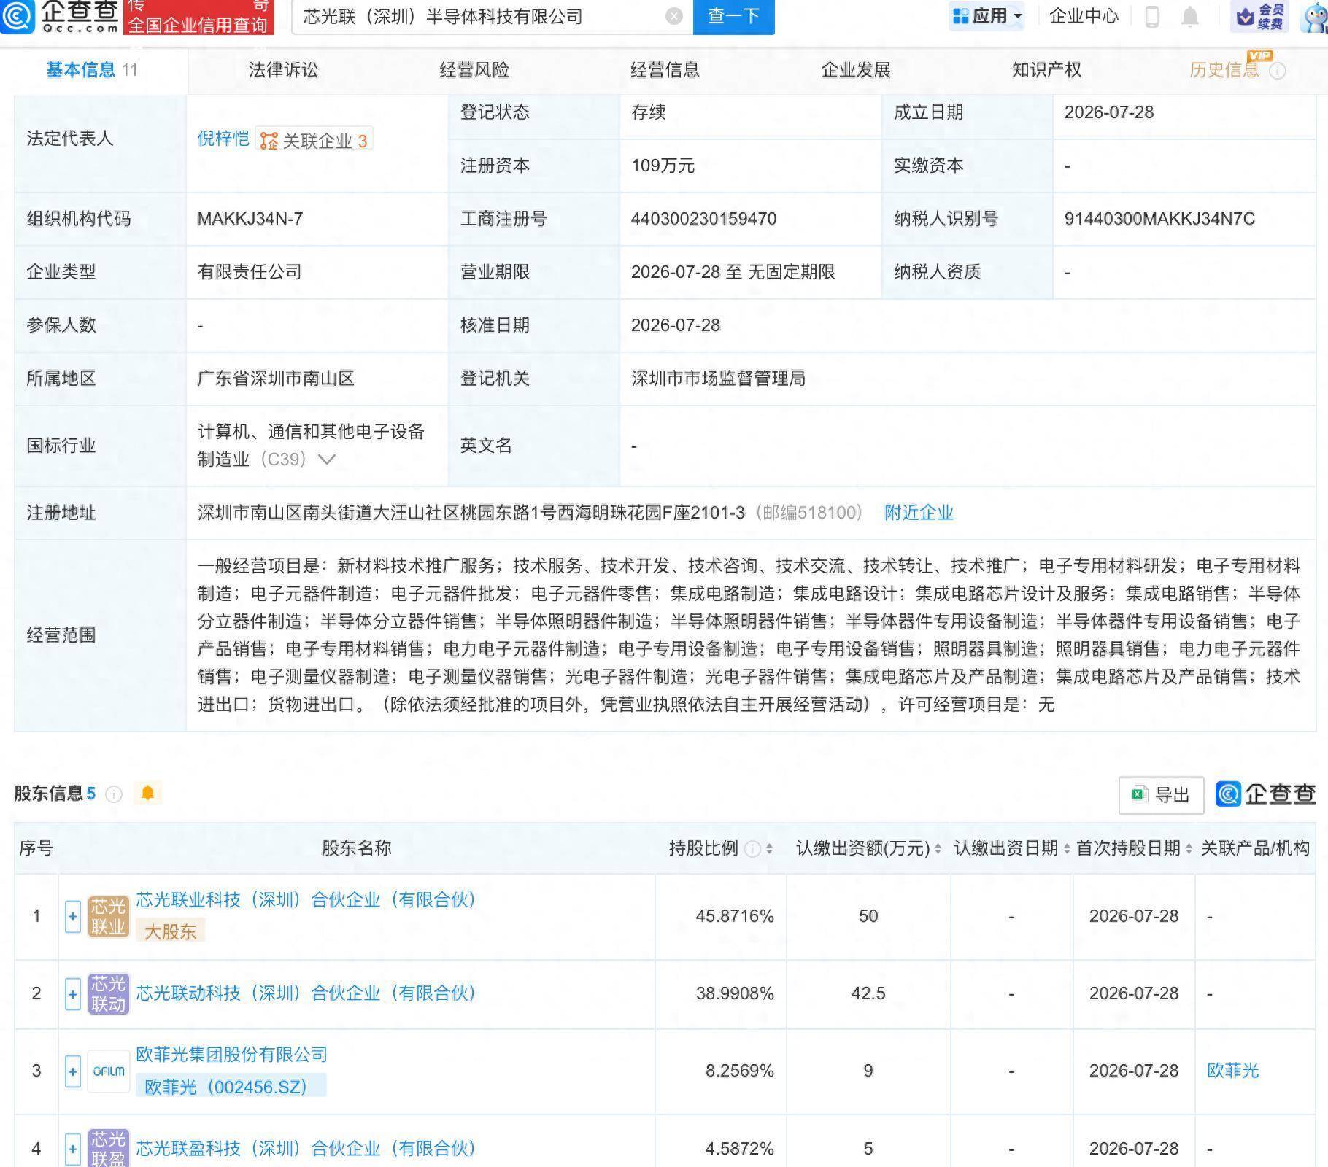
Task: Click 深圳市市场监督管理局 registration authority
Action: click(718, 379)
